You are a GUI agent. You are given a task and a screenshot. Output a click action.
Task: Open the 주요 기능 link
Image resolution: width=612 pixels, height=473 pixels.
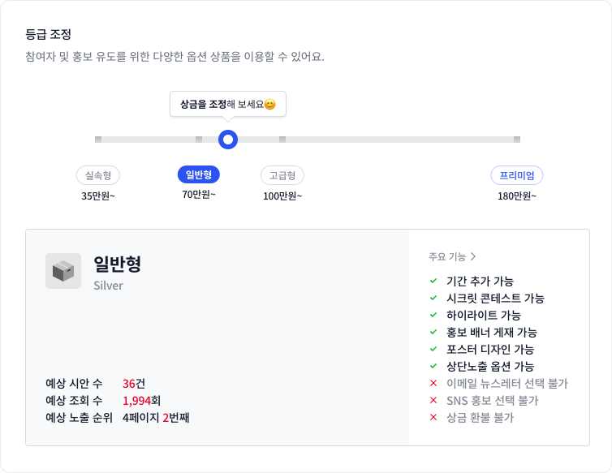(452, 256)
